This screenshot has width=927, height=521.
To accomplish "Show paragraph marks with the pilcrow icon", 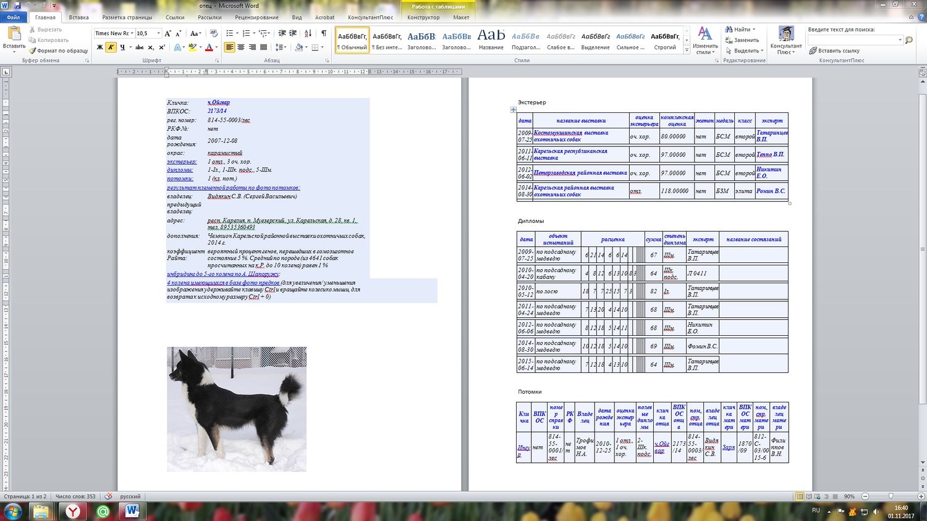I will pyautogui.click(x=323, y=33).
